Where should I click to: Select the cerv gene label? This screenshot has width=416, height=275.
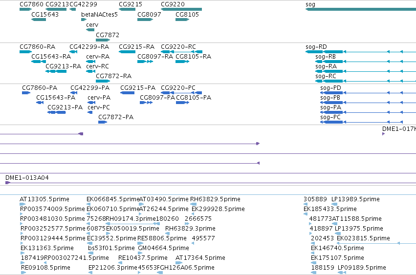pyautogui.click(x=92, y=24)
